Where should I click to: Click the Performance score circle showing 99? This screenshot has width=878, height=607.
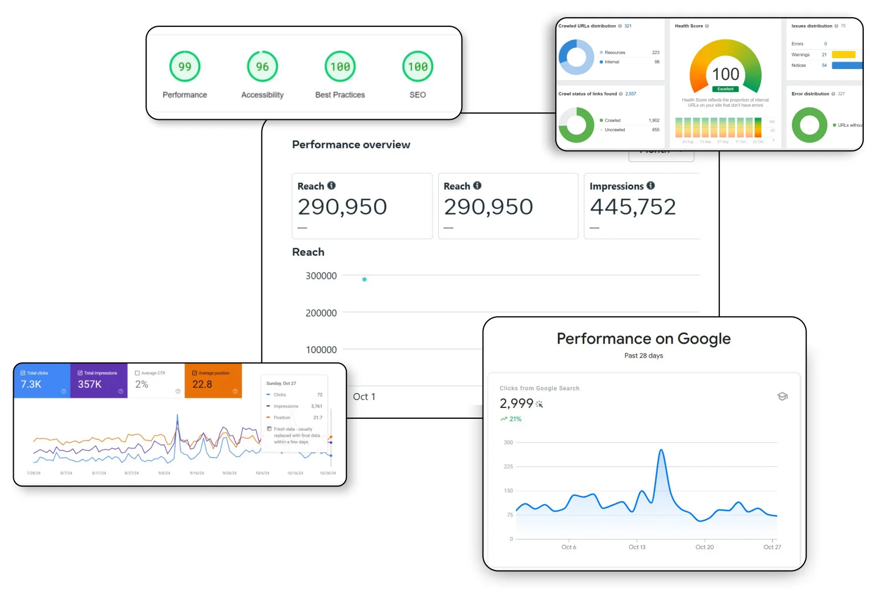pyautogui.click(x=185, y=67)
